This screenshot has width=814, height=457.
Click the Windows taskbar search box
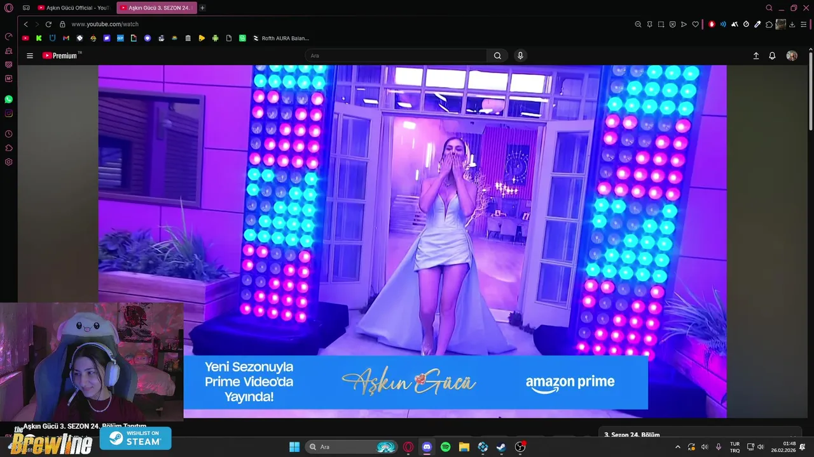click(352, 447)
